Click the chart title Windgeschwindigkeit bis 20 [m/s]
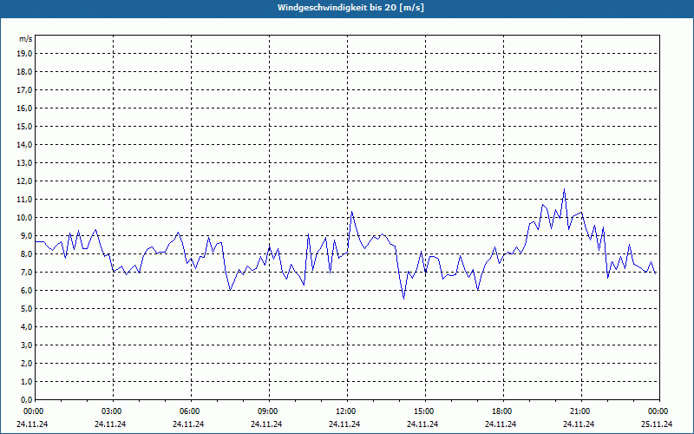Screen dimensions: 694x434 (x=350, y=8)
